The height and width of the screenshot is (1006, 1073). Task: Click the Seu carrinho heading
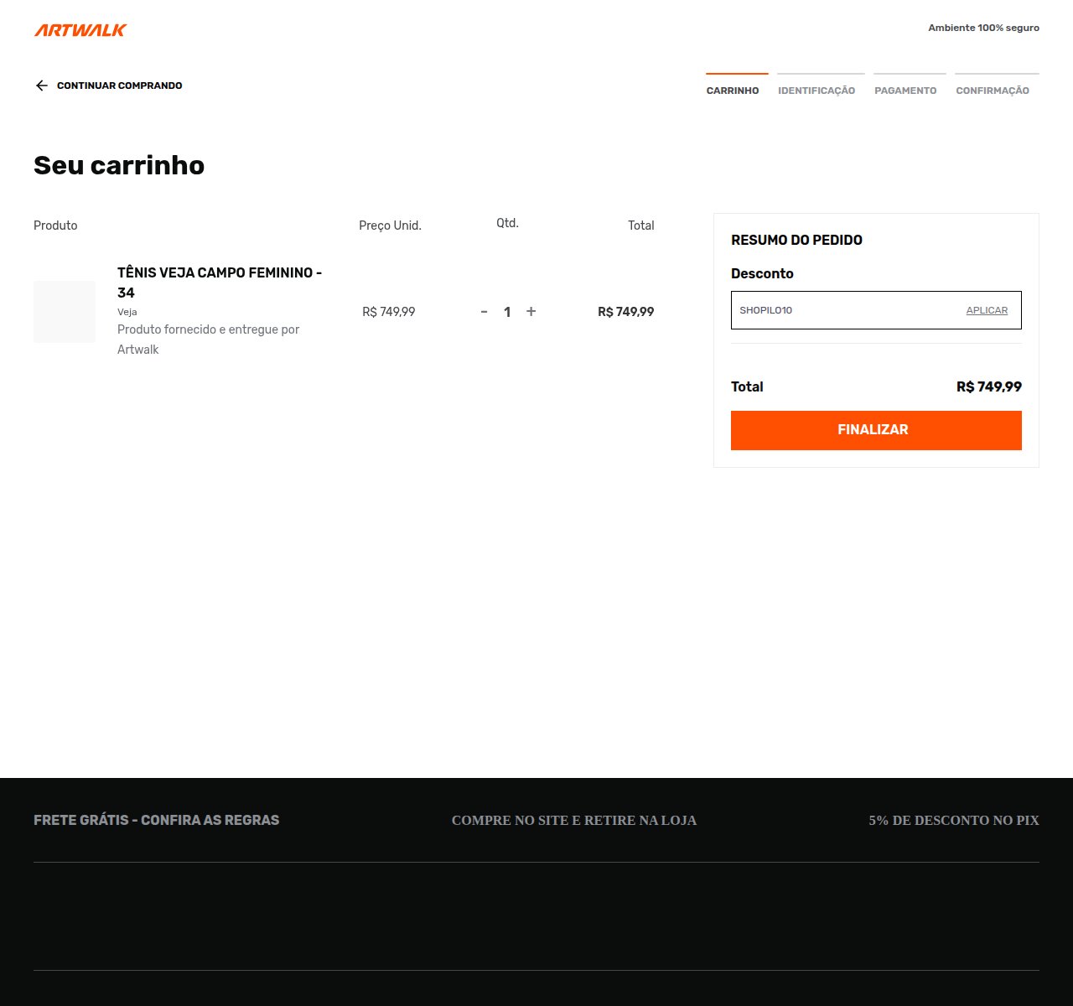(x=119, y=165)
